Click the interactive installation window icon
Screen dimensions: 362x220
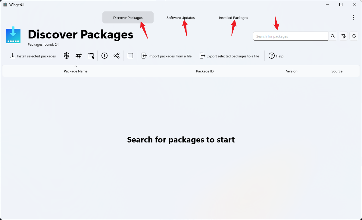pos(91,56)
